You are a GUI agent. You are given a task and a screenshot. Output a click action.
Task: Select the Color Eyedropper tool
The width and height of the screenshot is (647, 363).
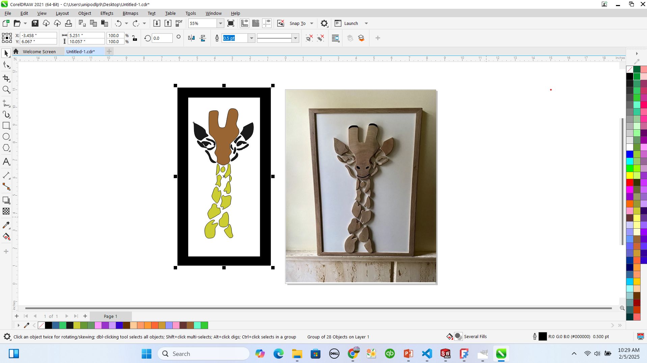(x=6, y=225)
